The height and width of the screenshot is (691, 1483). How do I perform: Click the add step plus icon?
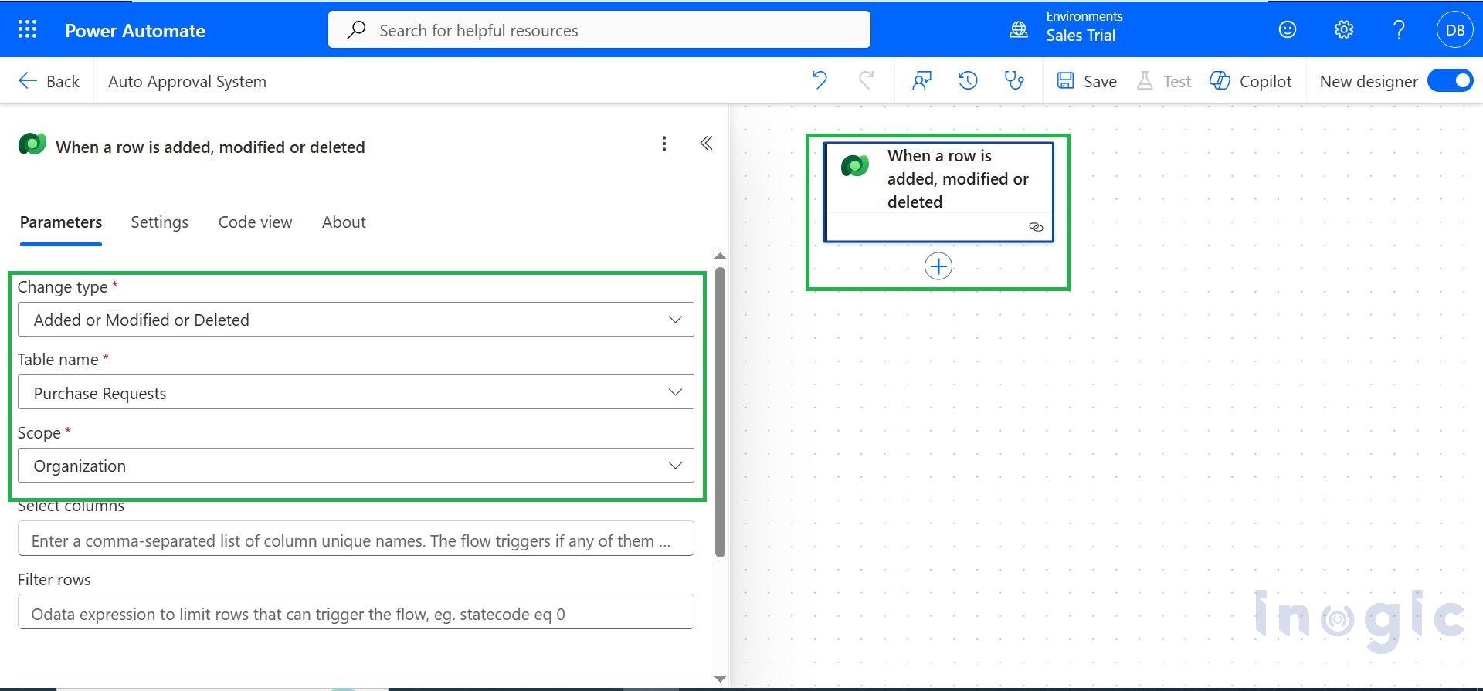tap(938, 266)
